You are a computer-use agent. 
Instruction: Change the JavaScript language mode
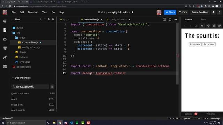(215, 119)
